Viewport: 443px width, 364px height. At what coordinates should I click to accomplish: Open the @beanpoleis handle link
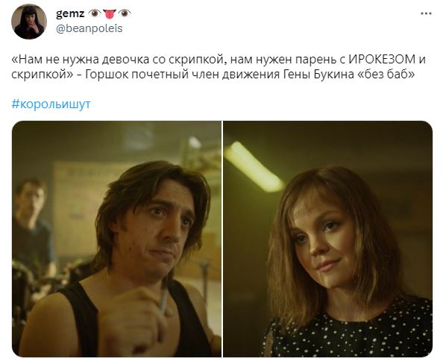point(89,28)
